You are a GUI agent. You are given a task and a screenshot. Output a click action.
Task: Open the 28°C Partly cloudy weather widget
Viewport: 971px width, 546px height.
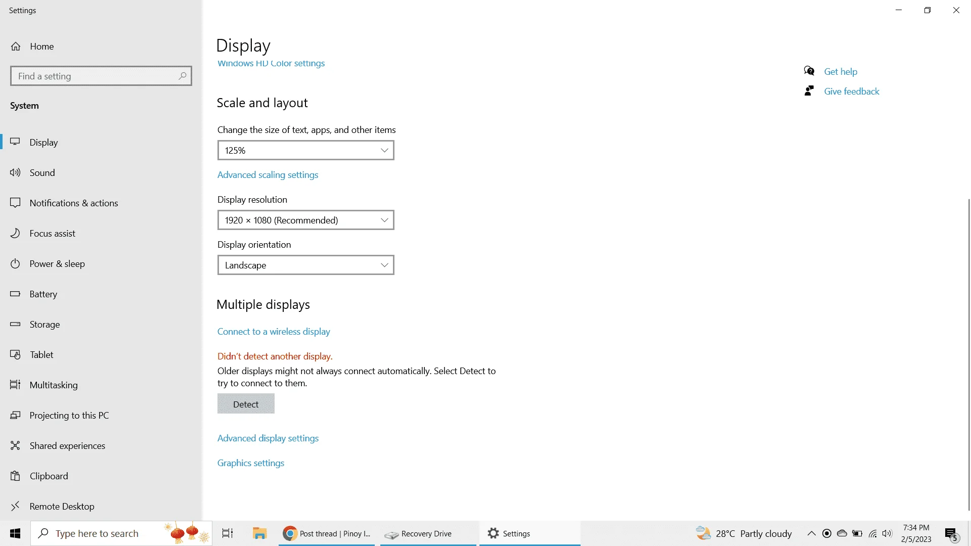pos(743,533)
